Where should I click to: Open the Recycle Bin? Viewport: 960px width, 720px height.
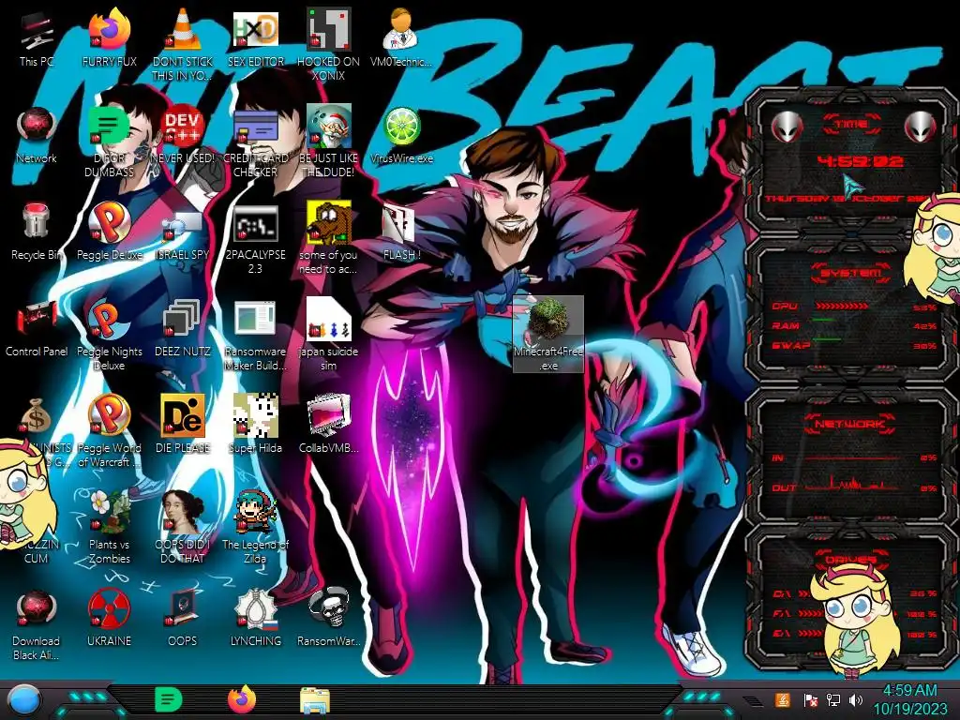tap(37, 232)
